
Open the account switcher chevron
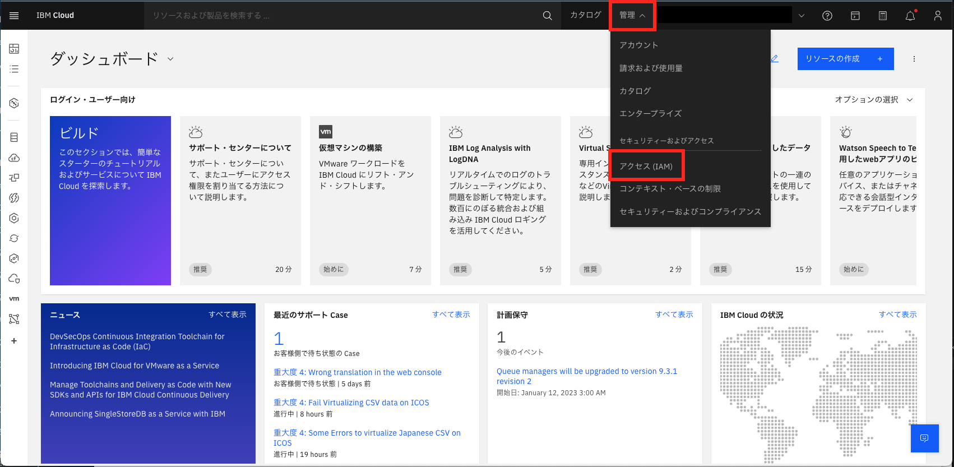pos(802,16)
